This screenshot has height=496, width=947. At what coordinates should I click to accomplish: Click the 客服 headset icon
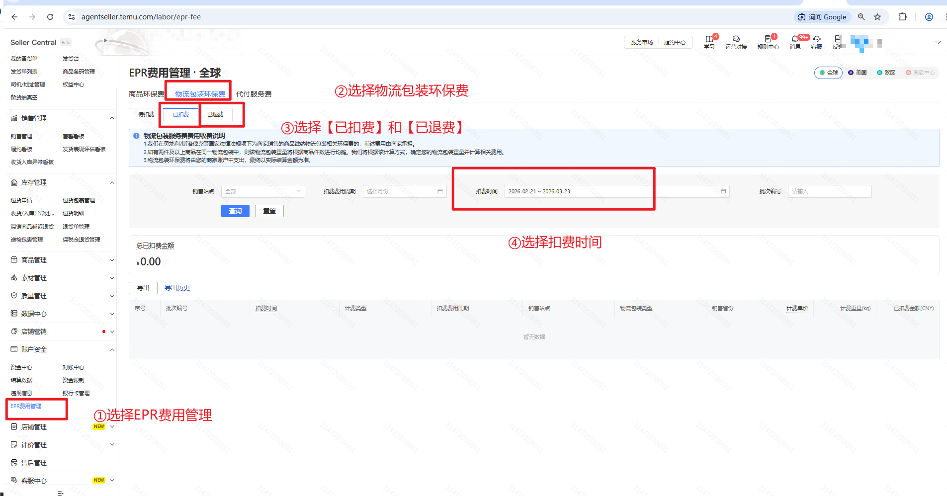point(816,39)
